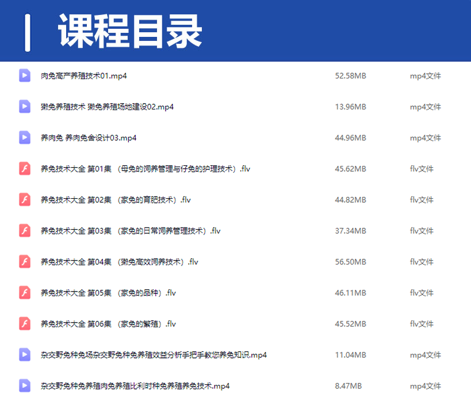
Task: Click the 11.04MB size value
Action: tap(351, 355)
